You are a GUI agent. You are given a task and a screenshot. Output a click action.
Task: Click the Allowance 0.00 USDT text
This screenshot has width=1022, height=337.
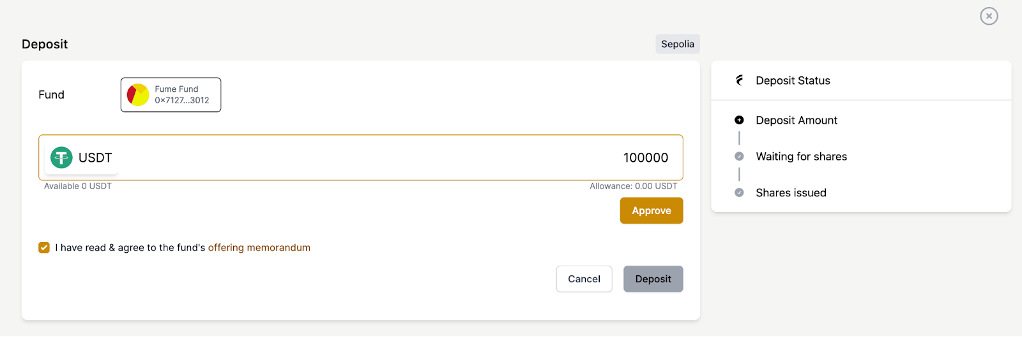[633, 186]
